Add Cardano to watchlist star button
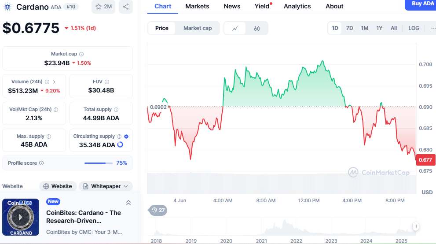 (103, 7)
